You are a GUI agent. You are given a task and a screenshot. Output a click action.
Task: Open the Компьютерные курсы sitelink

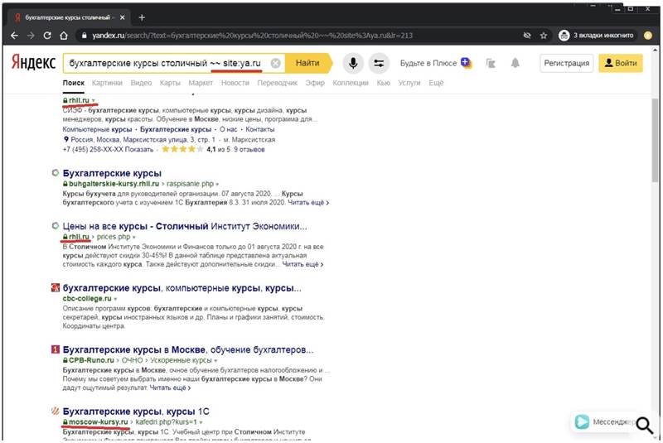point(97,129)
